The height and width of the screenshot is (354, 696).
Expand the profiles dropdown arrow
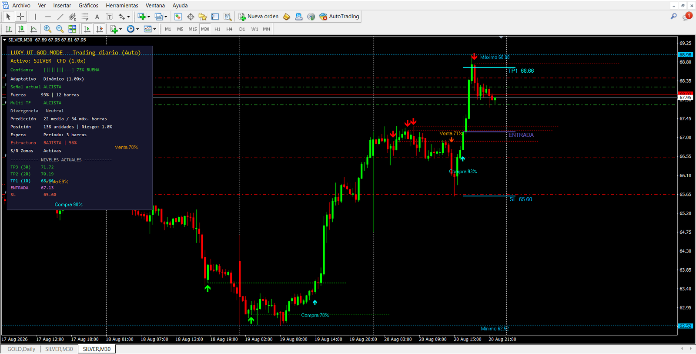click(166, 17)
